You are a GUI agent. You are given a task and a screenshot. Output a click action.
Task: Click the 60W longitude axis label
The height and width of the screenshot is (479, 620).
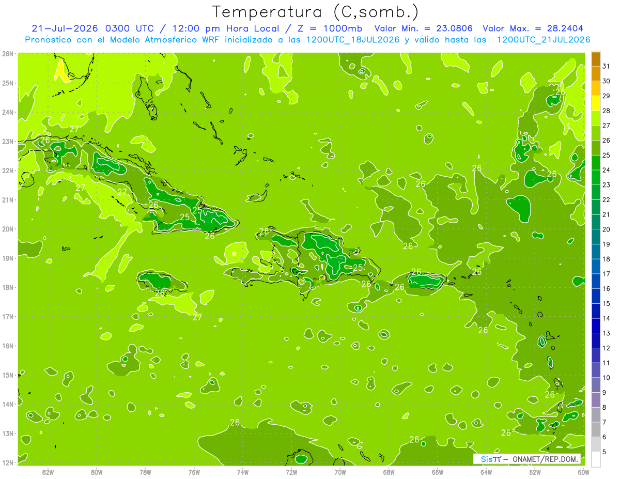click(583, 472)
